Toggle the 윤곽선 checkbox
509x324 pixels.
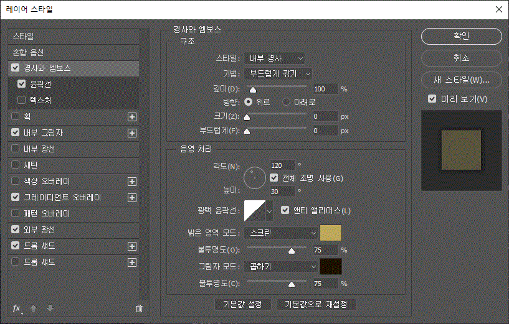(x=21, y=84)
